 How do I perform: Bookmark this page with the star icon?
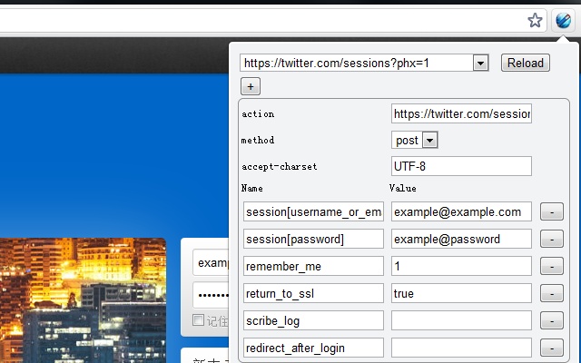[535, 20]
